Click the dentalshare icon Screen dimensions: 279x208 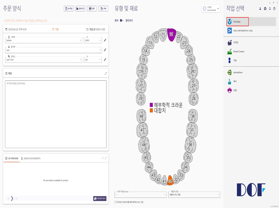click(230, 72)
